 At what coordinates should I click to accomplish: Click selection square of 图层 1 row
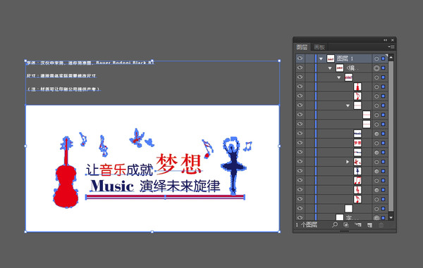click(x=384, y=58)
